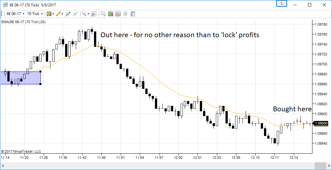Expand the chart style dropdown arrow

click(53, 14)
